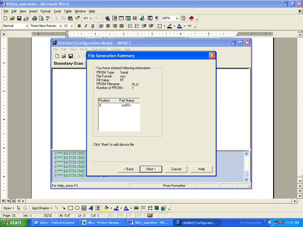Open the Tools menu in Word
Image resolution: width=303 pixels, height=227 pixels.
tap(57, 11)
